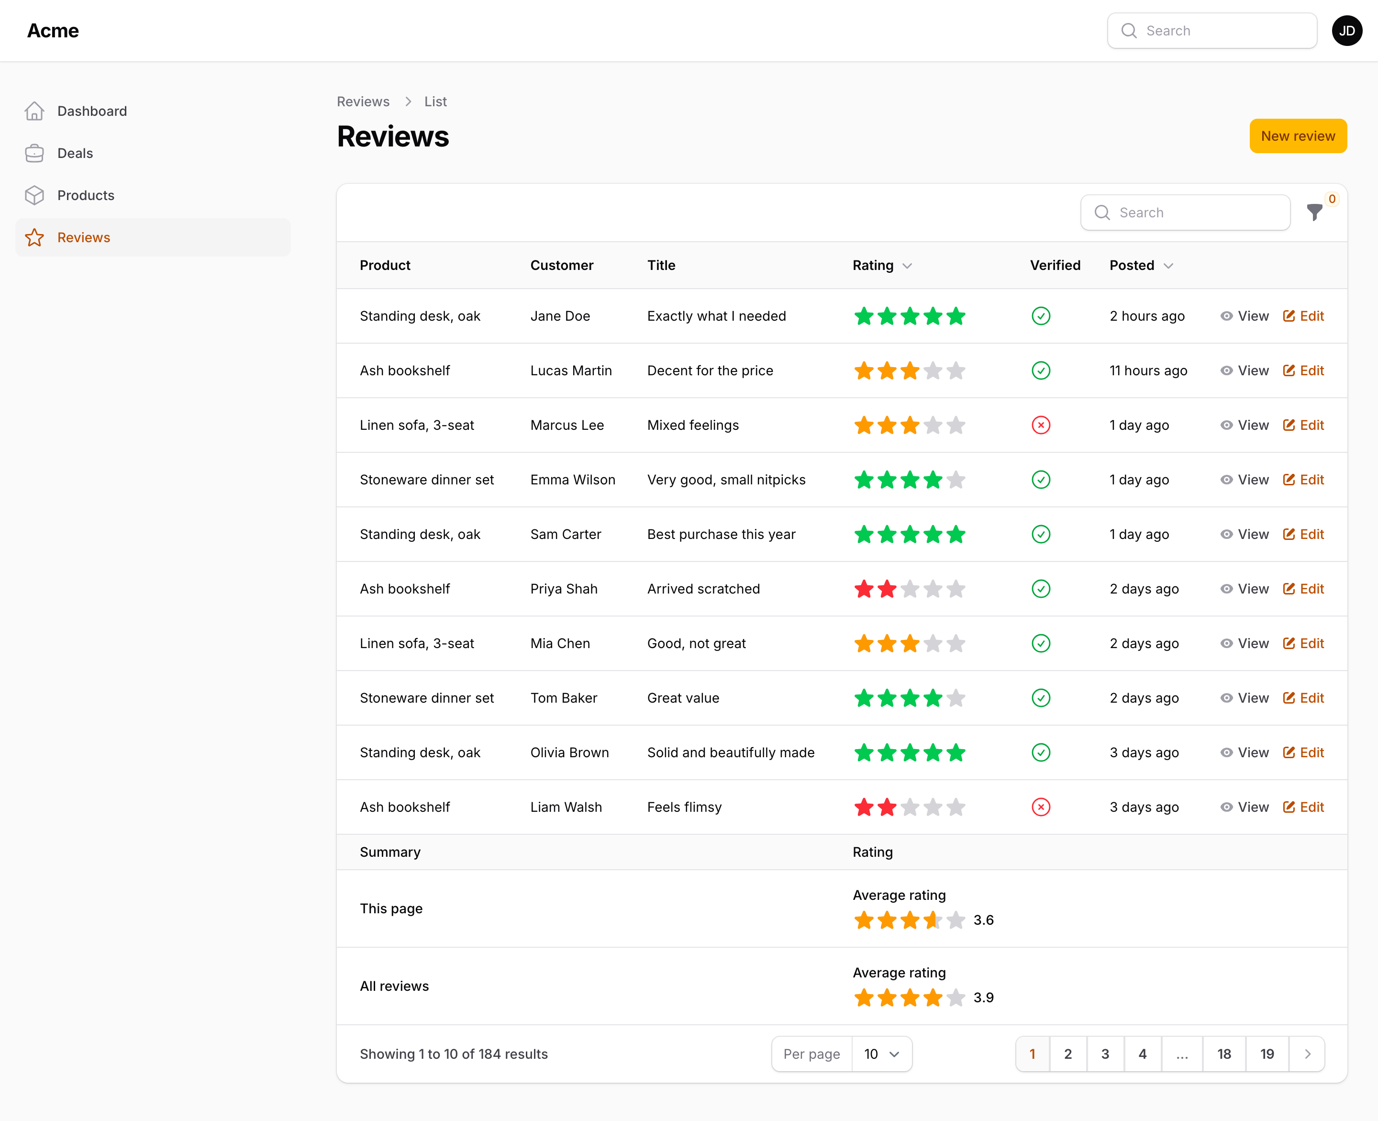This screenshot has height=1121, width=1378.
Task: Click the red unverified icon for Marcus Lee
Action: pos(1041,425)
